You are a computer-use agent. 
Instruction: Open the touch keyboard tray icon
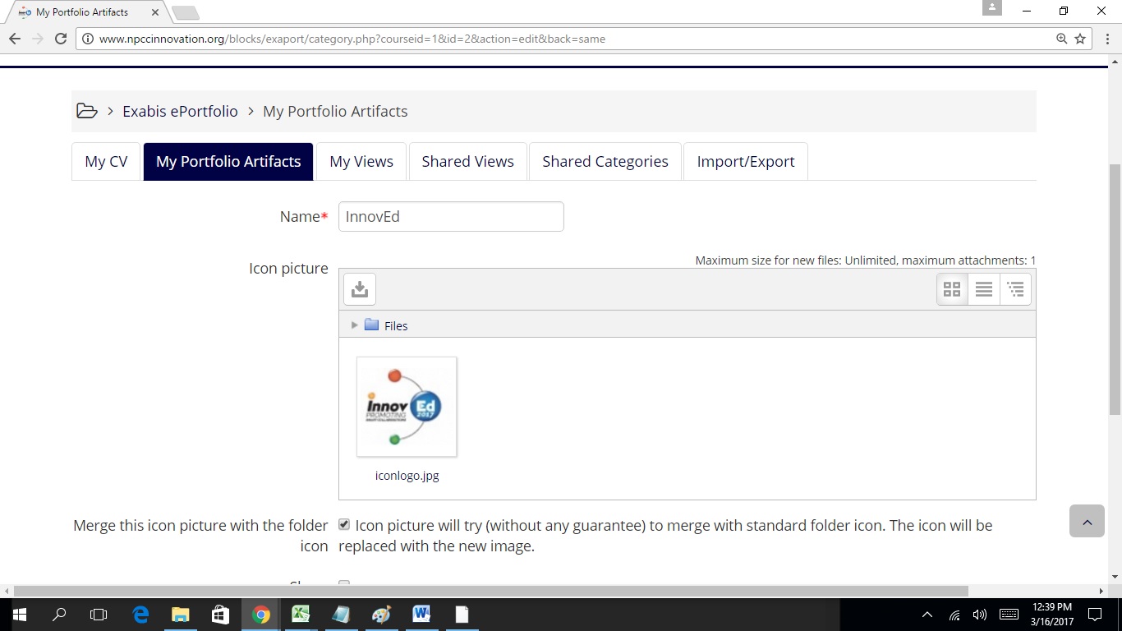(x=1009, y=615)
